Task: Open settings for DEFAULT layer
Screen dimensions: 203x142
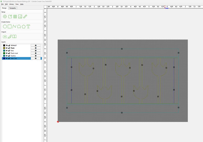Action: pyautogui.click(x=36, y=45)
